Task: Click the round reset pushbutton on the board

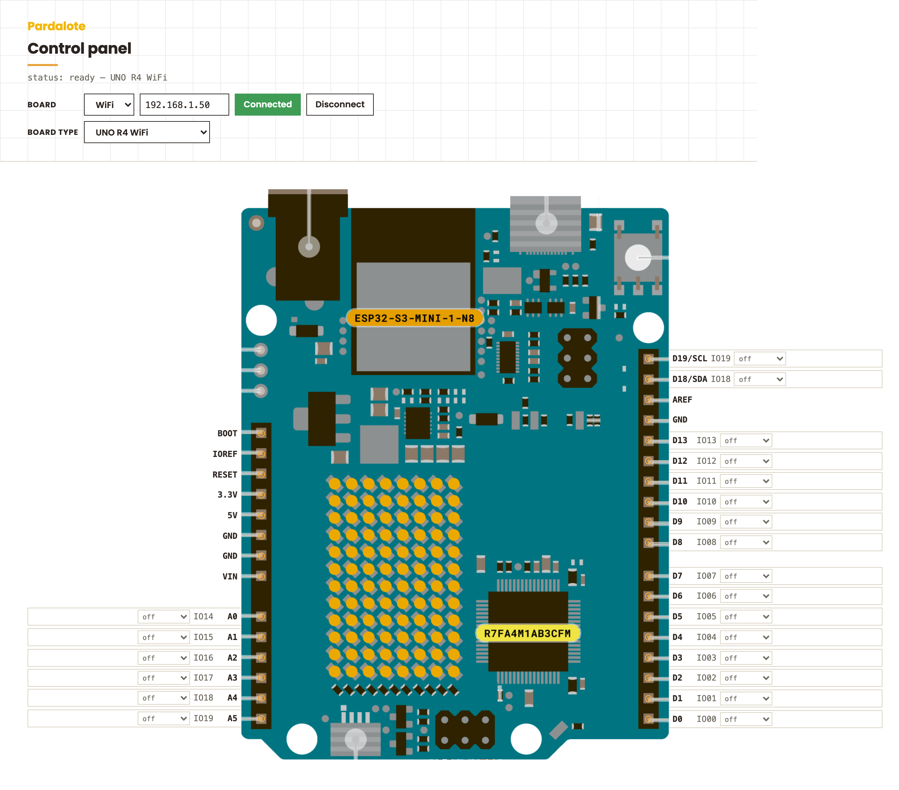Action: point(638,258)
